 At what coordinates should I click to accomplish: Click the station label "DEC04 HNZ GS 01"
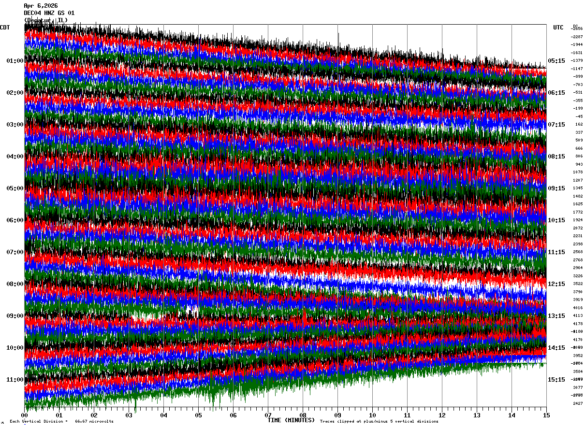[49, 13]
